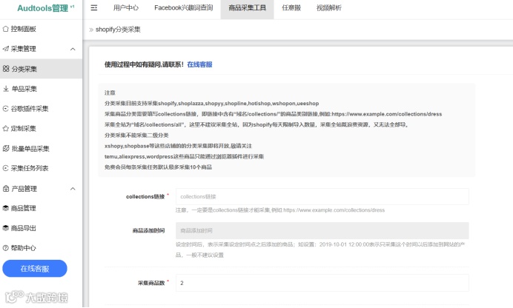Click the 商品添加时间 date field
The image size is (513, 308).
(x=322, y=230)
